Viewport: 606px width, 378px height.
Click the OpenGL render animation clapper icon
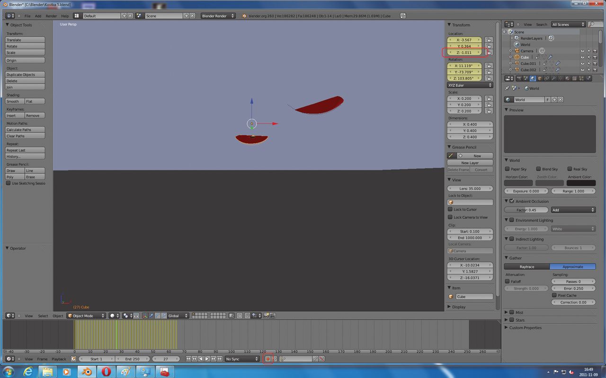click(272, 316)
